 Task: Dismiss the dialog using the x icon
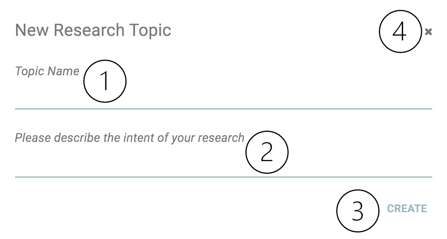click(x=429, y=32)
